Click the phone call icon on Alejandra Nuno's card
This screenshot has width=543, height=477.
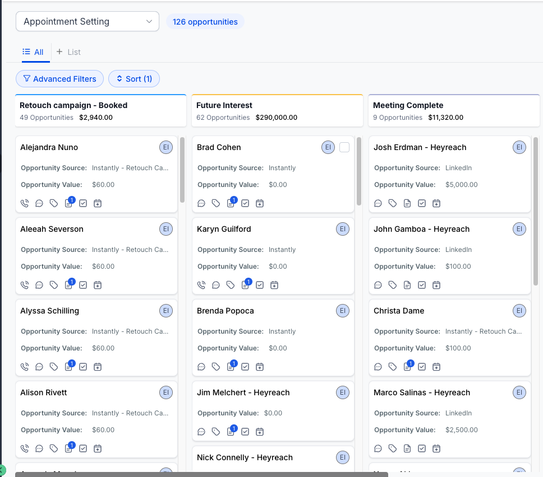tap(25, 203)
